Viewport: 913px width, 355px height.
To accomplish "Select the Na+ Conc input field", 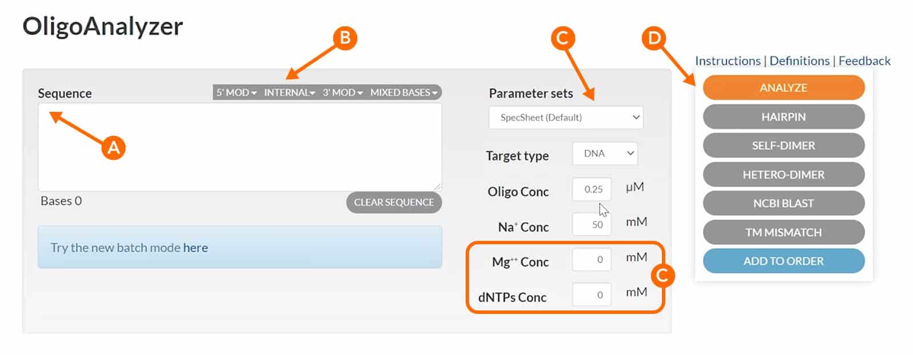I will click(x=592, y=224).
